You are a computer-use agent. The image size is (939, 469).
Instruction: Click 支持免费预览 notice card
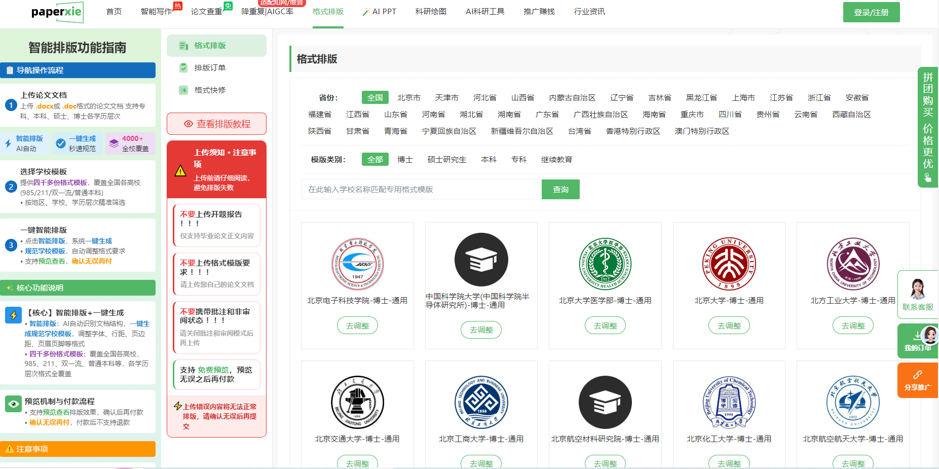tap(217, 375)
